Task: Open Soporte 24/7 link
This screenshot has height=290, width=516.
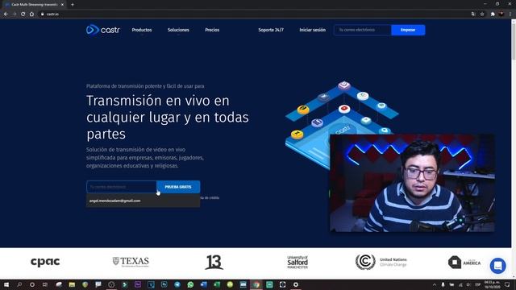Action: coord(271,30)
